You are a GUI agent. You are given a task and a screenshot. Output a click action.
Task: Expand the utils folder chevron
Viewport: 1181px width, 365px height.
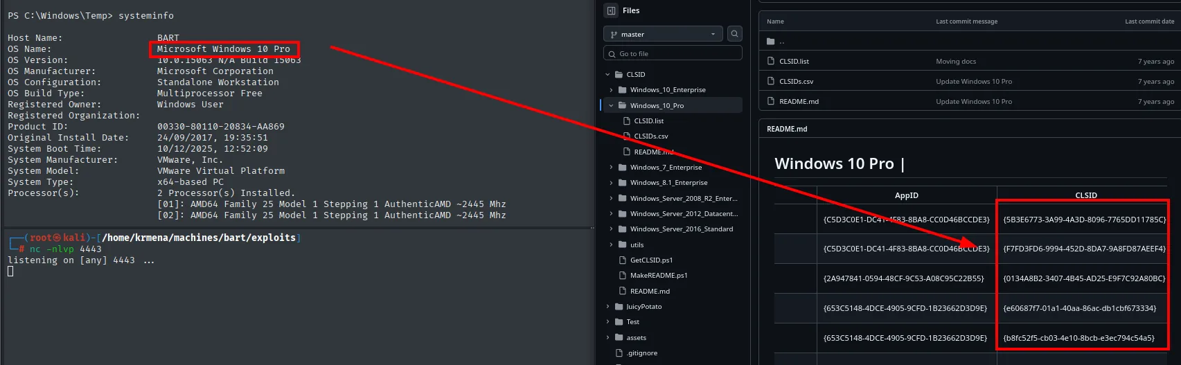611,244
